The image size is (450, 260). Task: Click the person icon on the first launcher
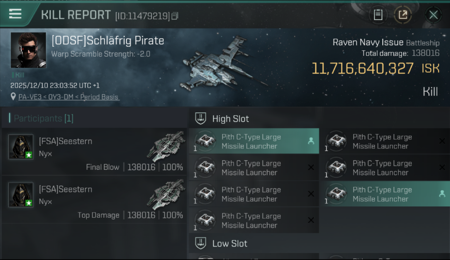(311, 141)
